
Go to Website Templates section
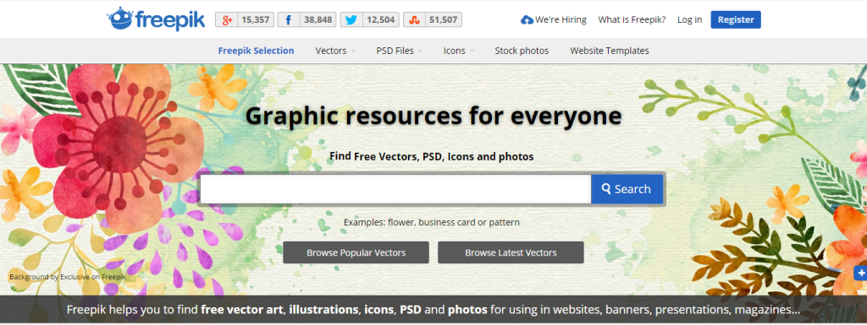(x=610, y=51)
